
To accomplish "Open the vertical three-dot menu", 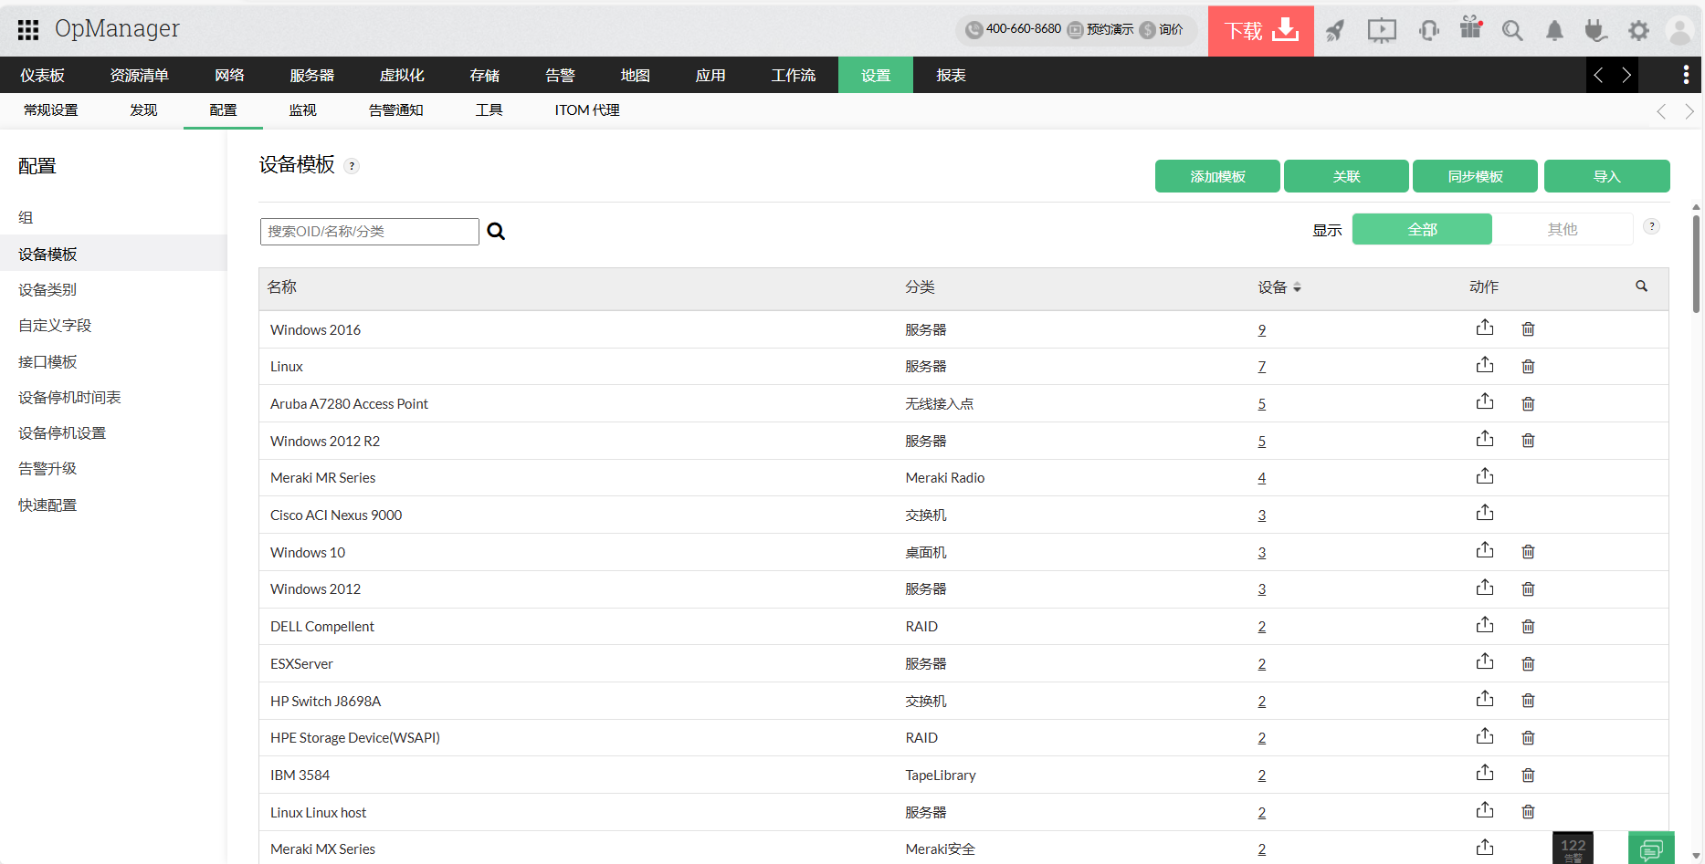I will [x=1686, y=75].
